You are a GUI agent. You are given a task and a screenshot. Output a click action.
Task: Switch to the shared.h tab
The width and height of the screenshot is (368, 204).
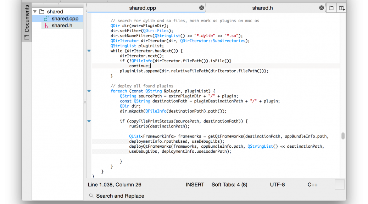coord(262,8)
